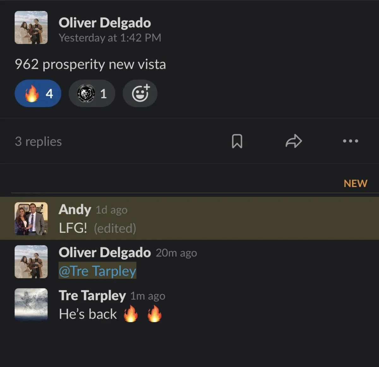Click Oliver Delgado's name on the reply
Image resolution: width=379 pixels, height=367 pixels.
pos(105,253)
